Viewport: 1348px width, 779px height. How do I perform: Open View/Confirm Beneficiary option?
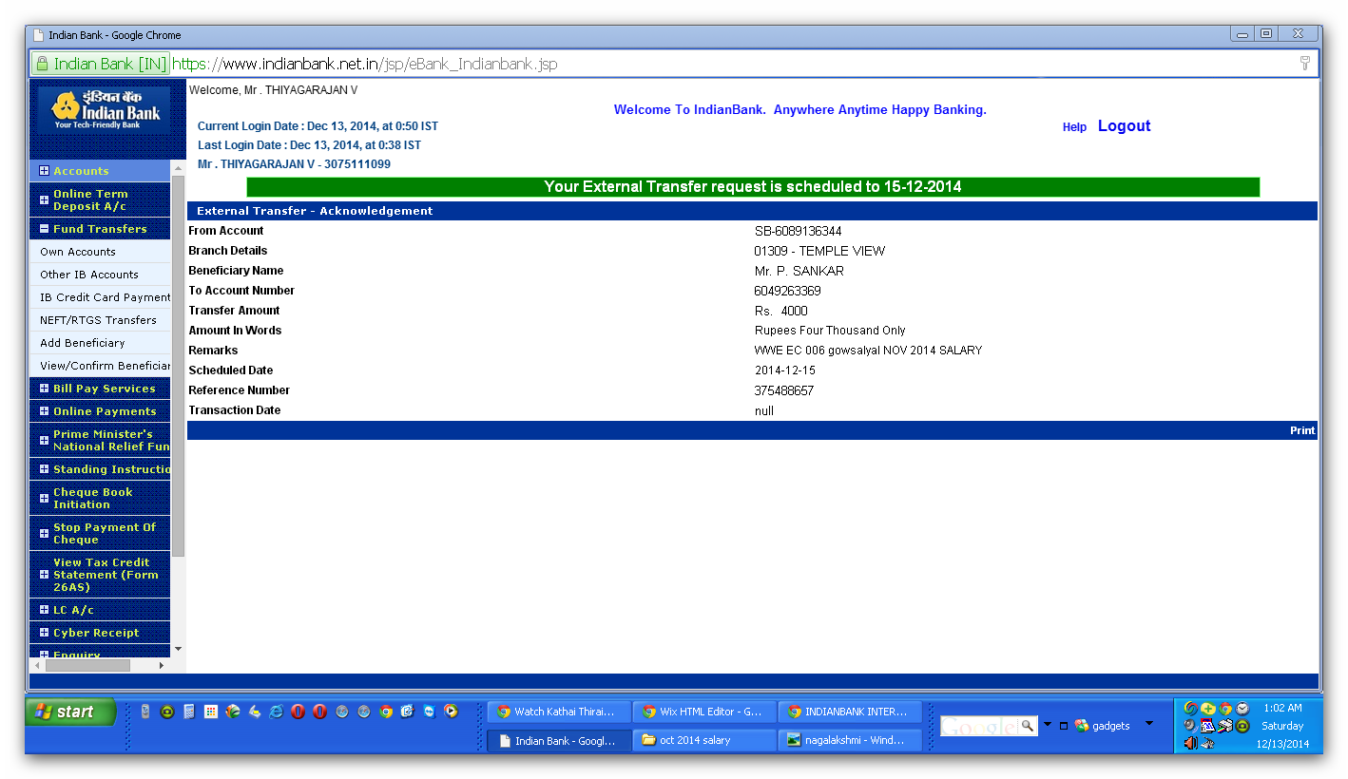105,366
